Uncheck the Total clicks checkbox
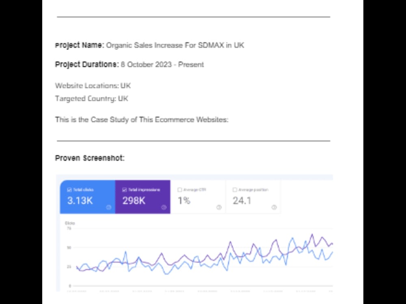The image size is (406, 304). [x=69, y=190]
